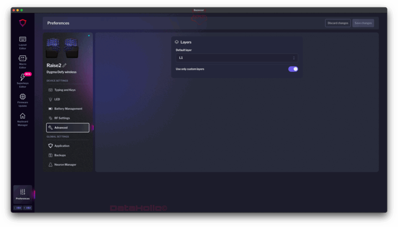Screen dimensions: 398x227
Task: Open the Default layer dropdown
Action: (x=237, y=58)
